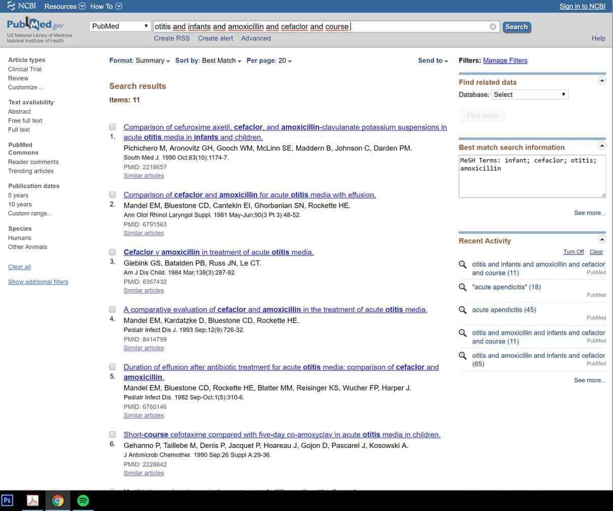
Task: Collapse the Best match search information panel icon
Action: click(x=602, y=146)
